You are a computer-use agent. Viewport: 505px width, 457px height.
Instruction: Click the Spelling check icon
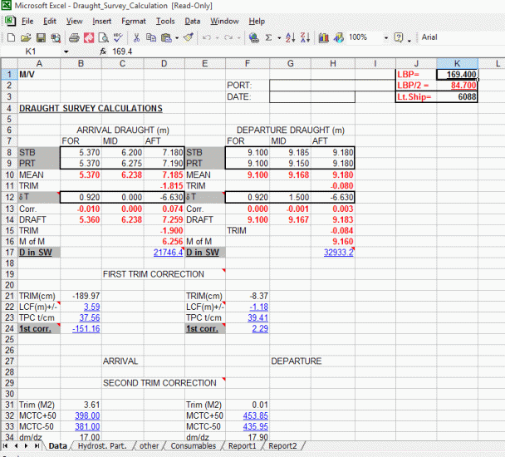click(118, 37)
